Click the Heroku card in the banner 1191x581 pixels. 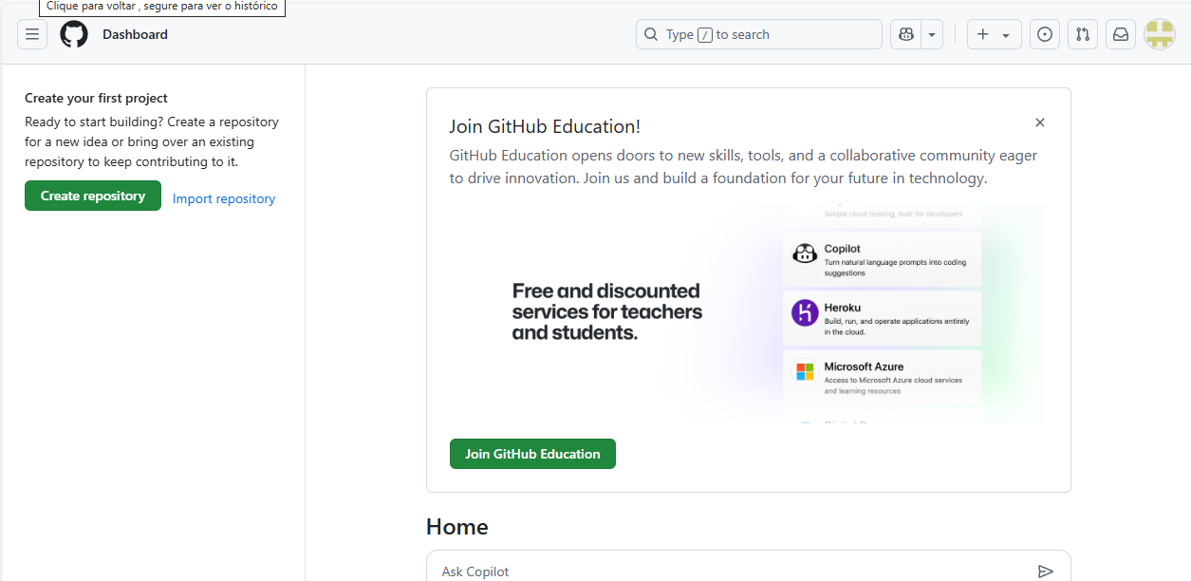(882, 319)
